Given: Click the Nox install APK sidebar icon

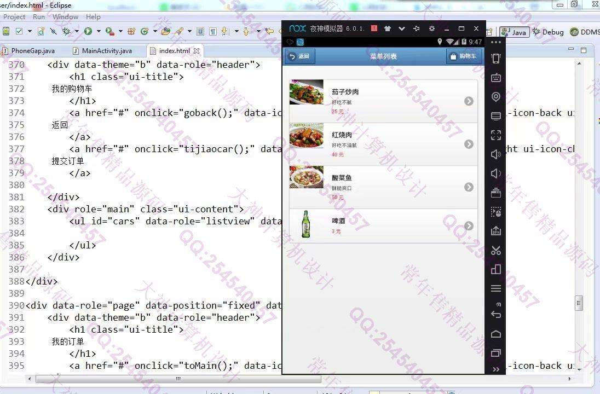Looking at the screenshot, I should tap(496, 231).
